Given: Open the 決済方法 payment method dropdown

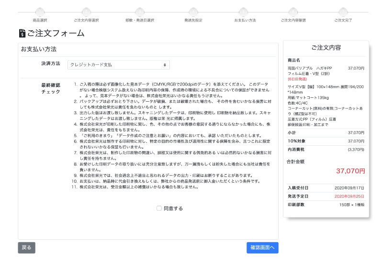Looking at the screenshot, I should pos(118,65).
